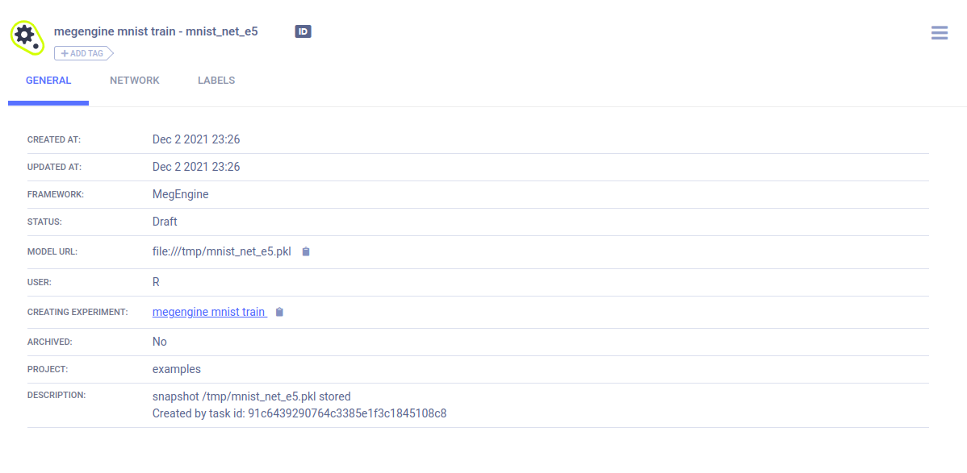This screenshot has height=473, width=967.
Task: Open the hamburger menu
Action: 939,33
